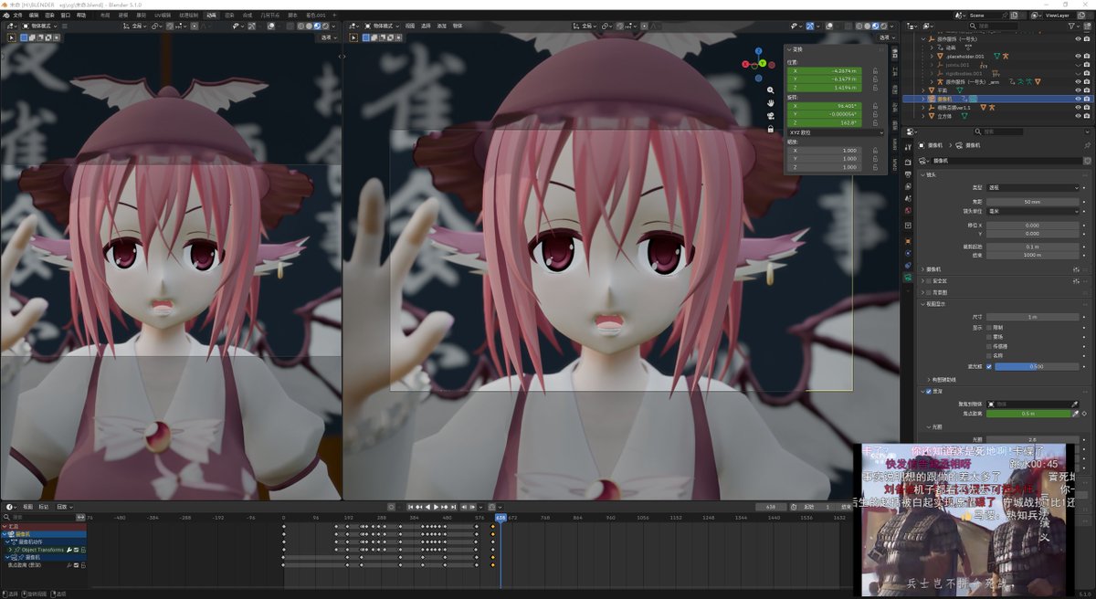The image size is (1096, 599).
Task: Click eyedropper next to focus object field
Action: tap(1075, 404)
